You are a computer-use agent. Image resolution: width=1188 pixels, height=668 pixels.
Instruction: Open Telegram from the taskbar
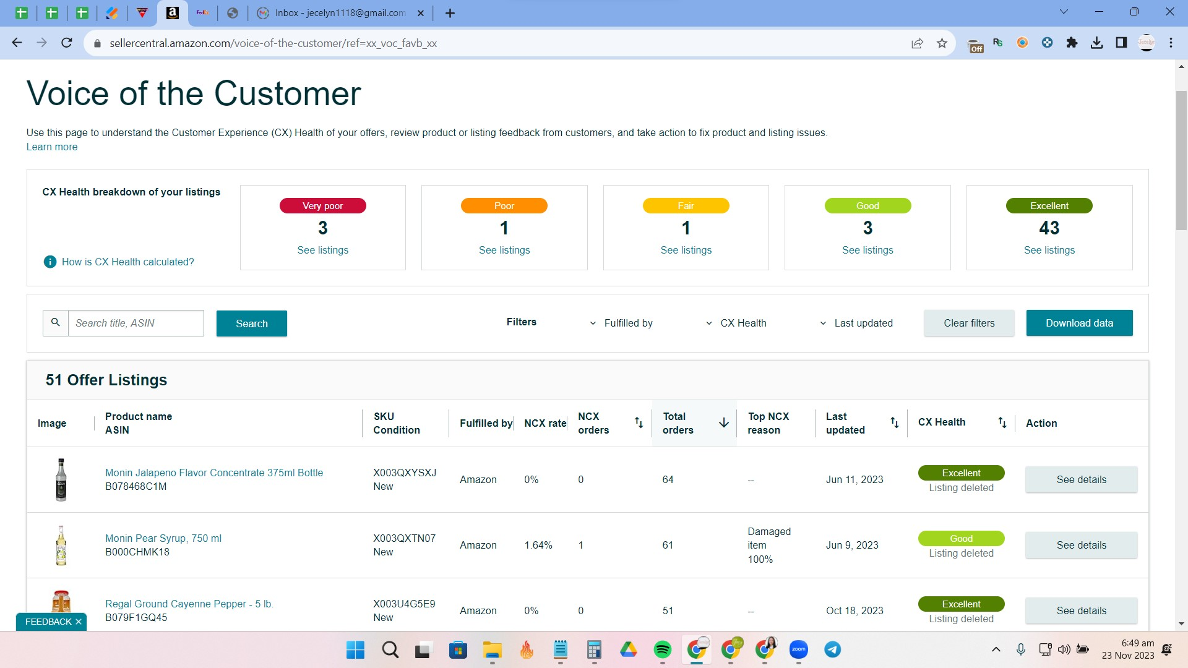pos(832,649)
